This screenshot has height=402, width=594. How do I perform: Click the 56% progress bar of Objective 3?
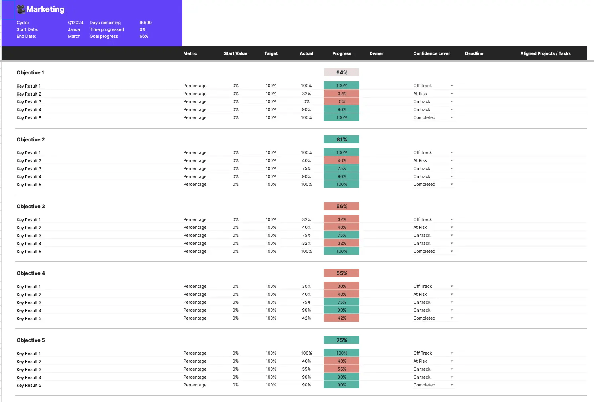pyautogui.click(x=341, y=206)
